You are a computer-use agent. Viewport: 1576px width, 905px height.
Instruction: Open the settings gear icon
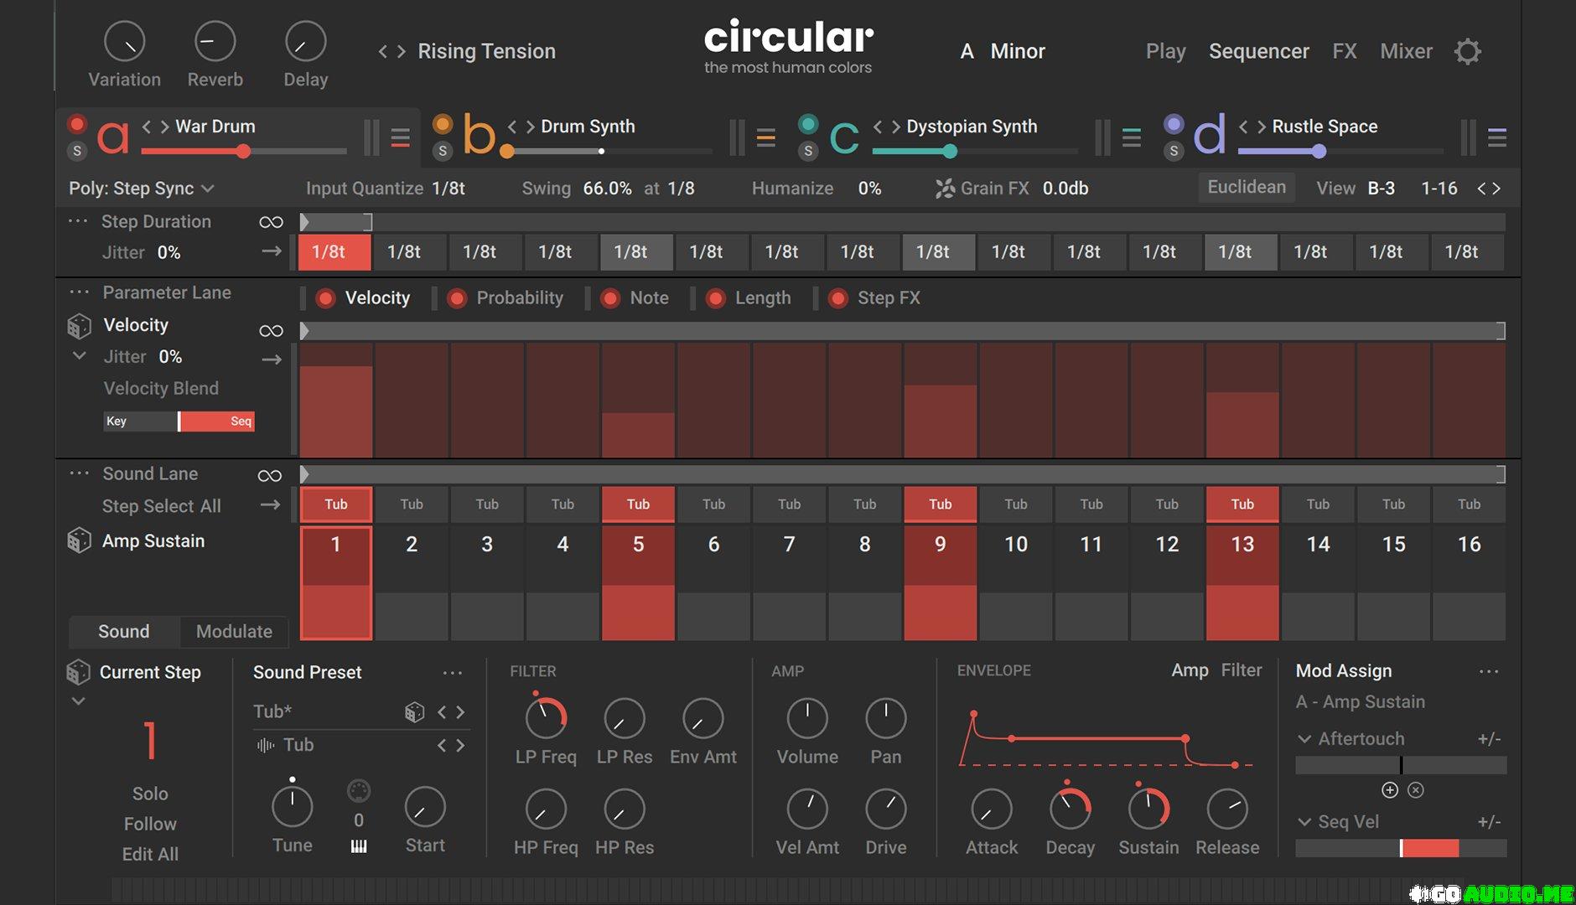[1467, 51]
